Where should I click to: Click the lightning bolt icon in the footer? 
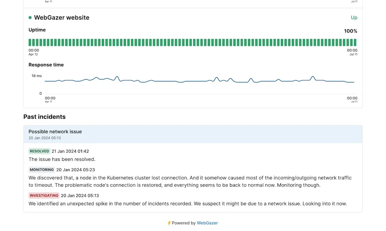169,223
